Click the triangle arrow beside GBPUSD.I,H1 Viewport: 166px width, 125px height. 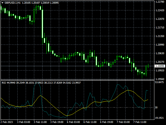(x=2, y=3)
